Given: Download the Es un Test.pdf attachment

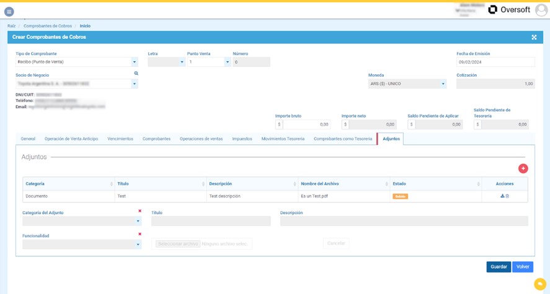Looking at the screenshot, I should (502, 196).
